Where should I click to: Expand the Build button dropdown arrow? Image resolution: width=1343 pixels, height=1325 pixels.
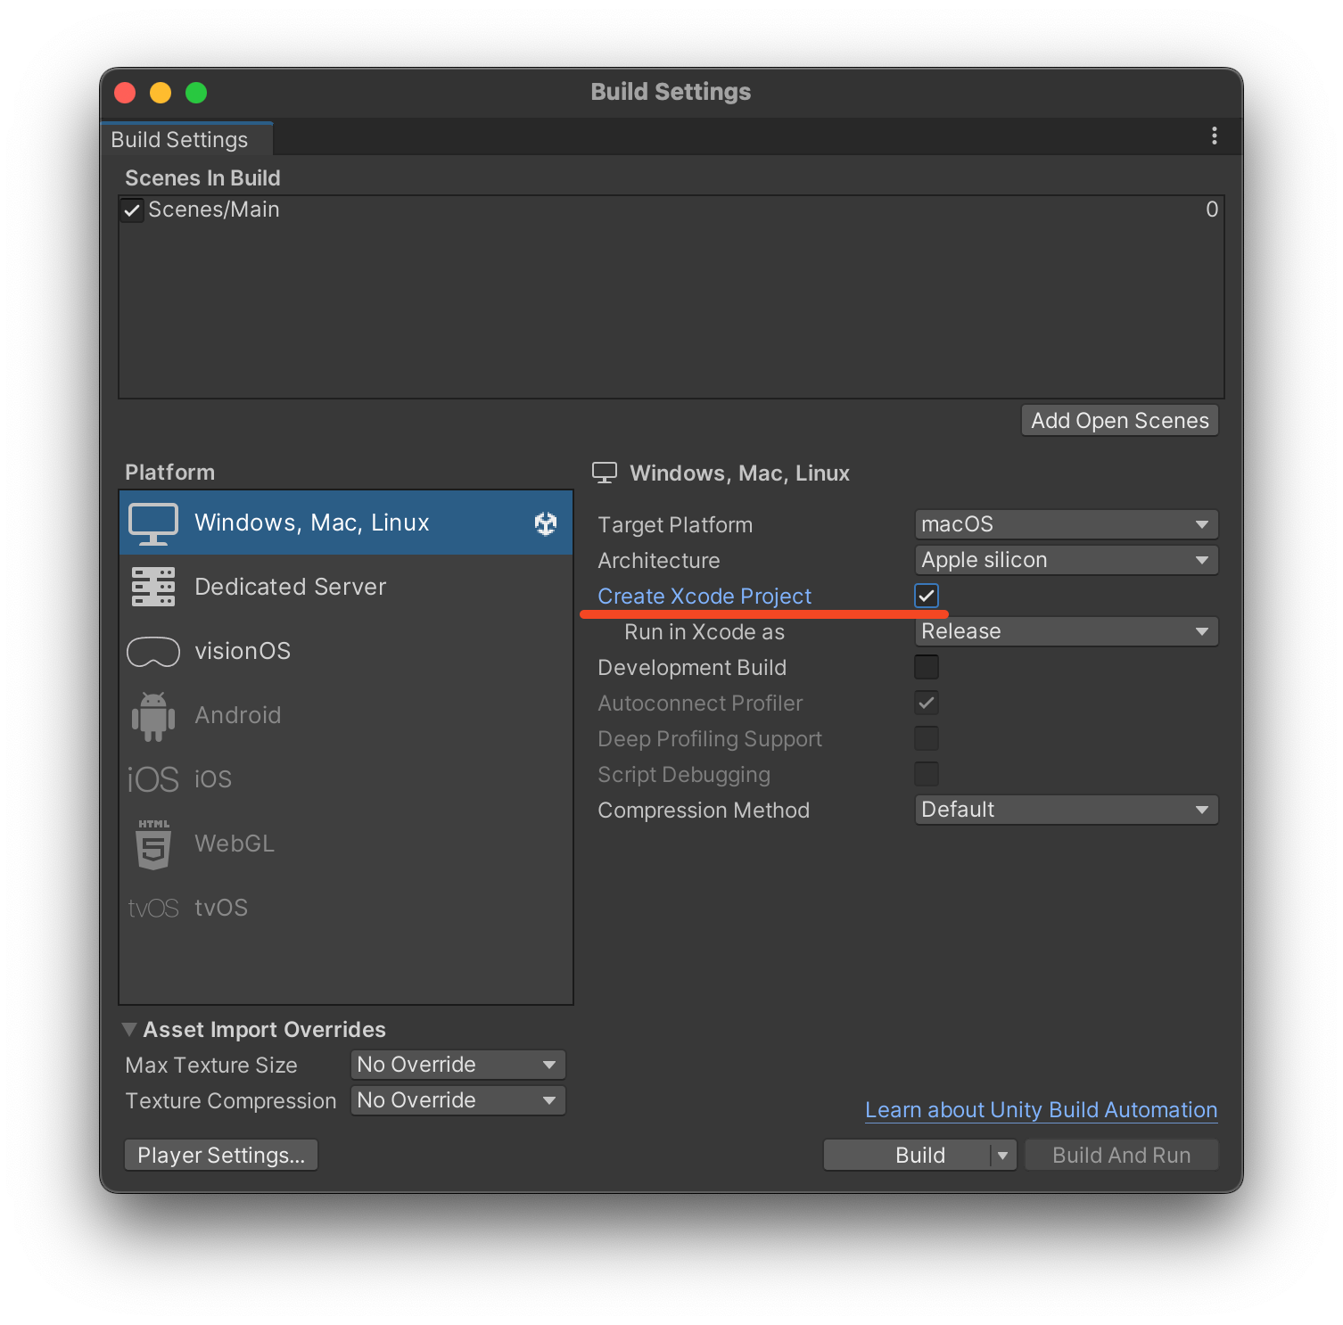(x=1003, y=1156)
